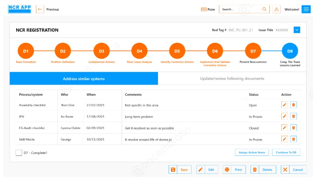Image resolution: width=316 pixels, height=180 pixels.
Task: Click the Assign Action Items button
Action: point(252,152)
